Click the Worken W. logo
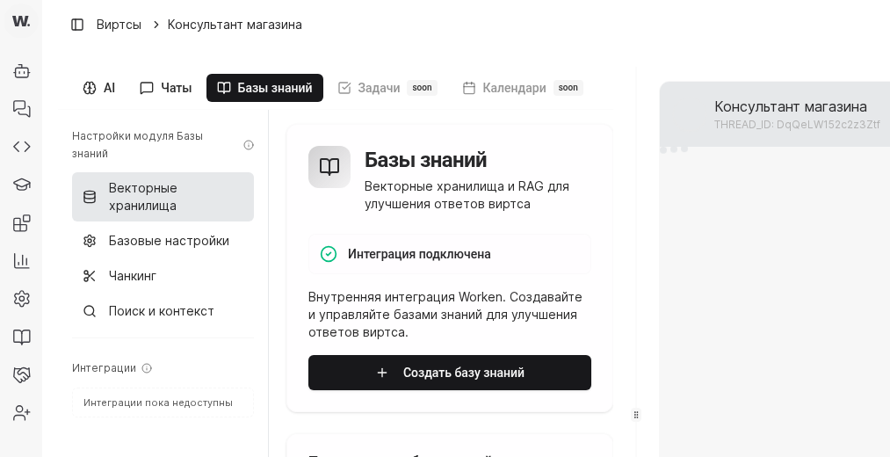 tap(21, 21)
